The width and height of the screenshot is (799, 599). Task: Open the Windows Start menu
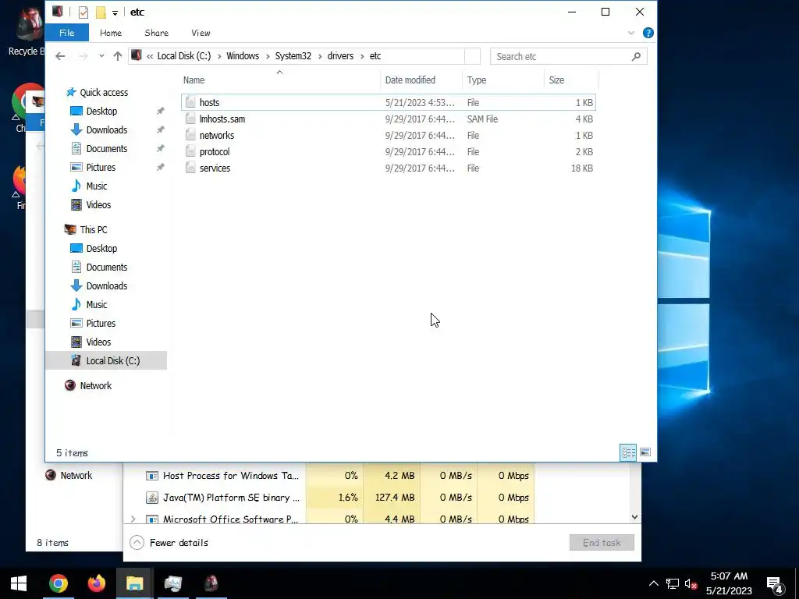pos(19,583)
